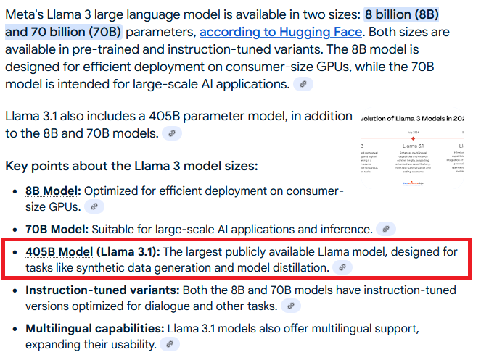Click the underlined '8B Model' term

click(51, 191)
